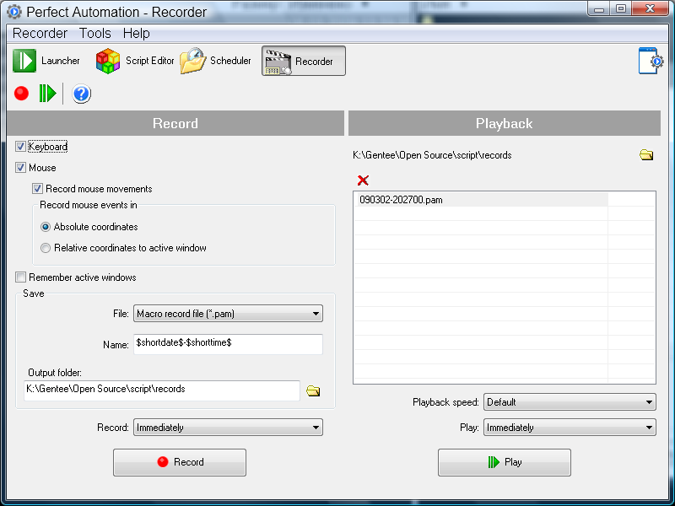Screen dimensions: 675x506
Task: Click the red record toolbar icon
Action: [x=21, y=94]
